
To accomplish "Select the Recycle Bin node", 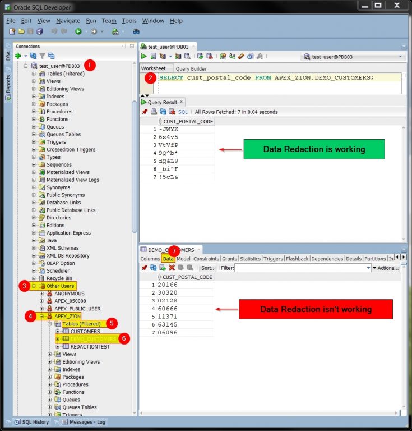I will (x=59, y=278).
